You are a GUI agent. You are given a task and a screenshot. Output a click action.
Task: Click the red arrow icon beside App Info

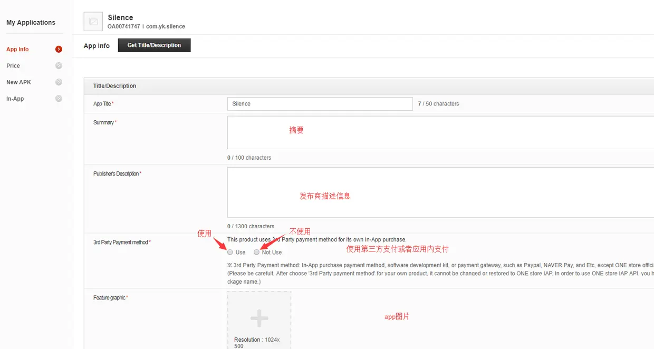[x=59, y=49]
